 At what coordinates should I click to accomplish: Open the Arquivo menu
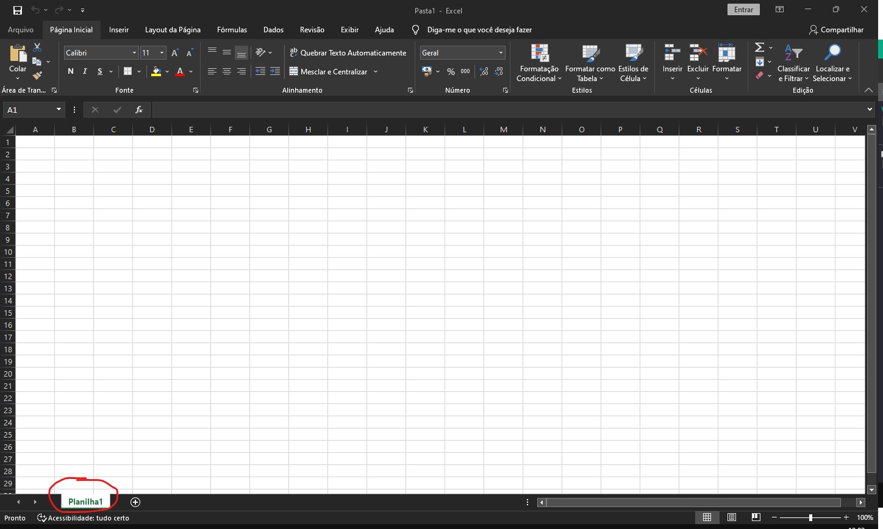[21, 29]
